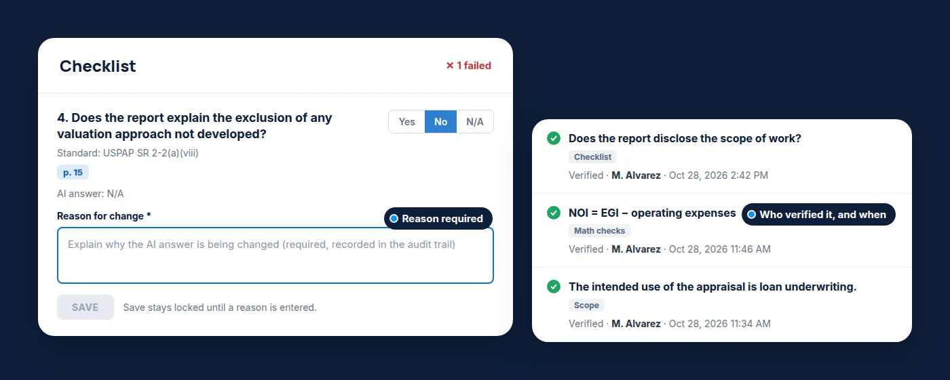Click green check beside NOI = EGI row

pyautogui.click(x=554, y=213)
